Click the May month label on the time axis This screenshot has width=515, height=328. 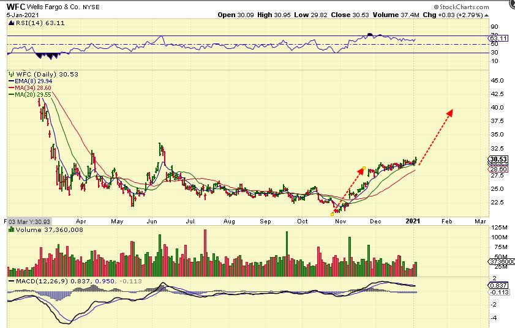point(117,222)
